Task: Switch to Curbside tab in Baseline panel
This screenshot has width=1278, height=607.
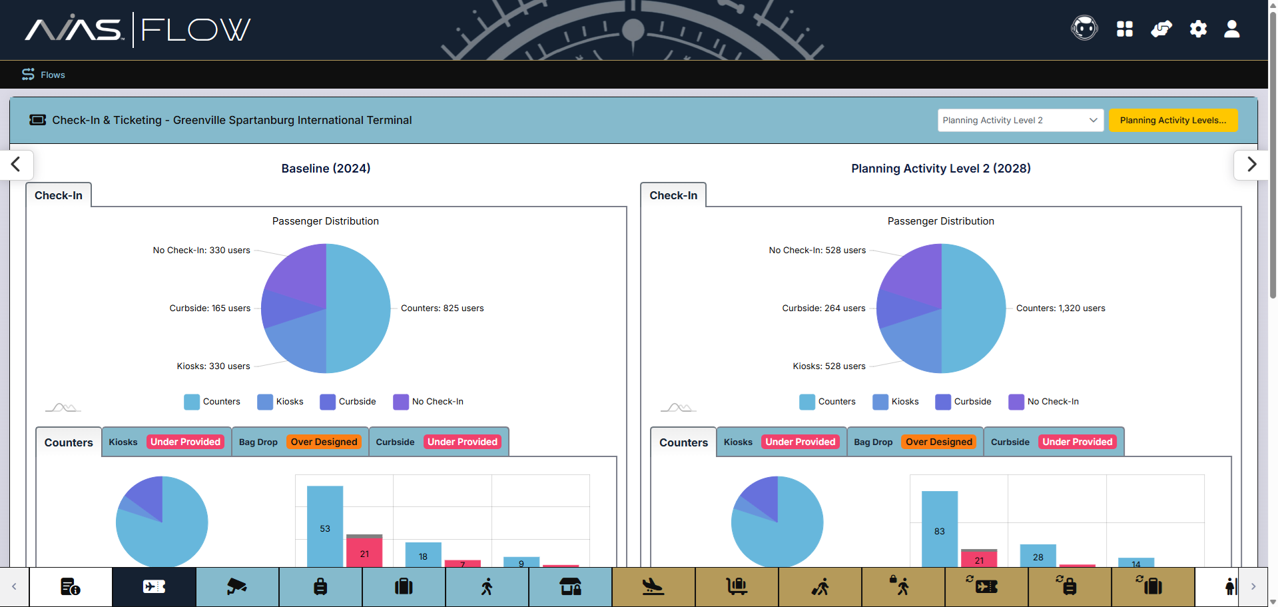Action: click(438, 442)
